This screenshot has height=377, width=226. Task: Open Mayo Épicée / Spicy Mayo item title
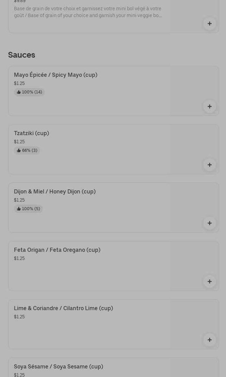click(55, 75)
